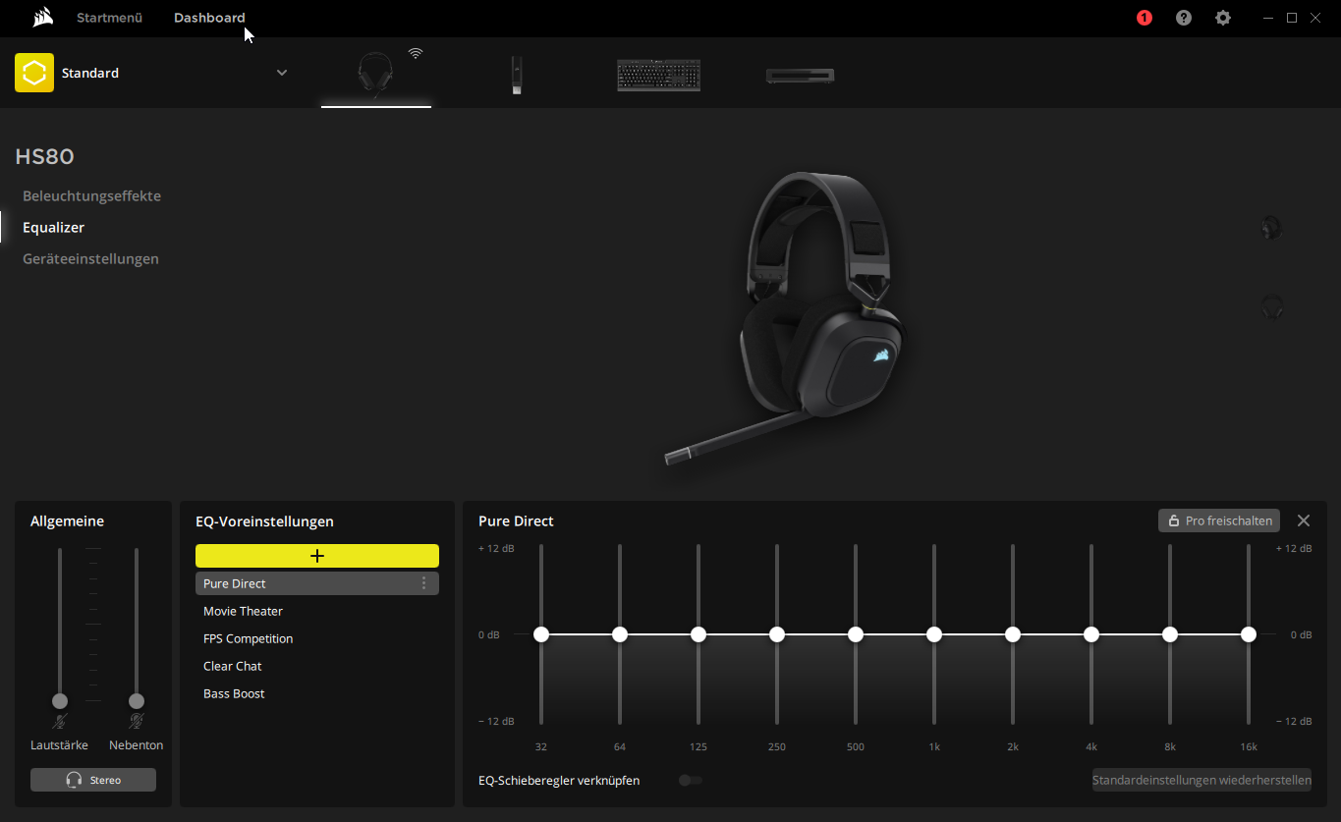Viewport: 1341px width, 822px height.
Task: Click the 1k EQ slider handle
Action: tap(934, 634)
